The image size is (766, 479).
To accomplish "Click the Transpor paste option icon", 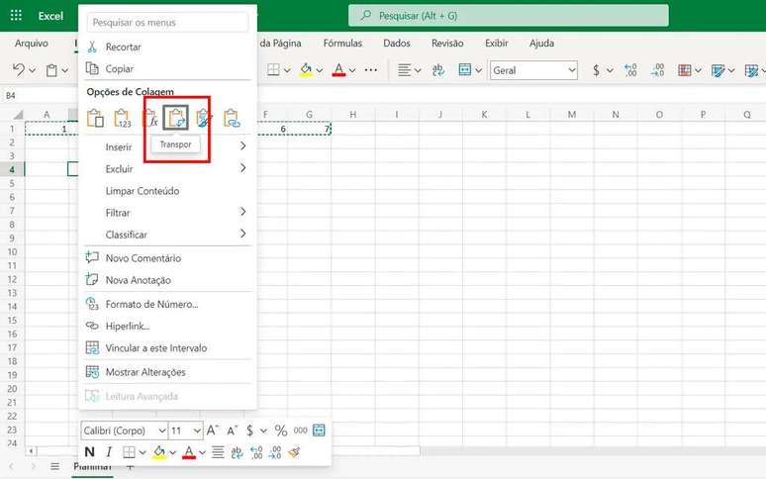I will [178, 119].
